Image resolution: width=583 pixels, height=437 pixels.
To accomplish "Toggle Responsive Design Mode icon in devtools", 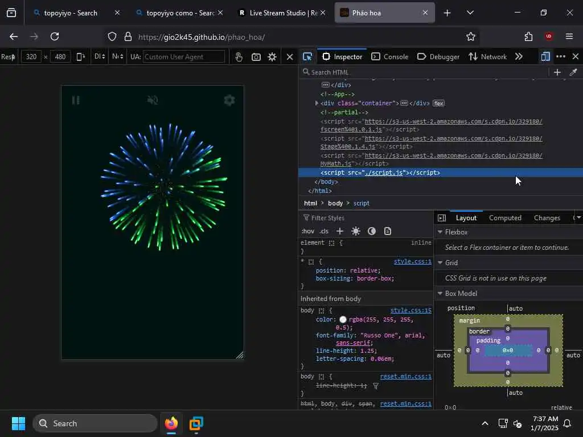I will click(545, 56).
